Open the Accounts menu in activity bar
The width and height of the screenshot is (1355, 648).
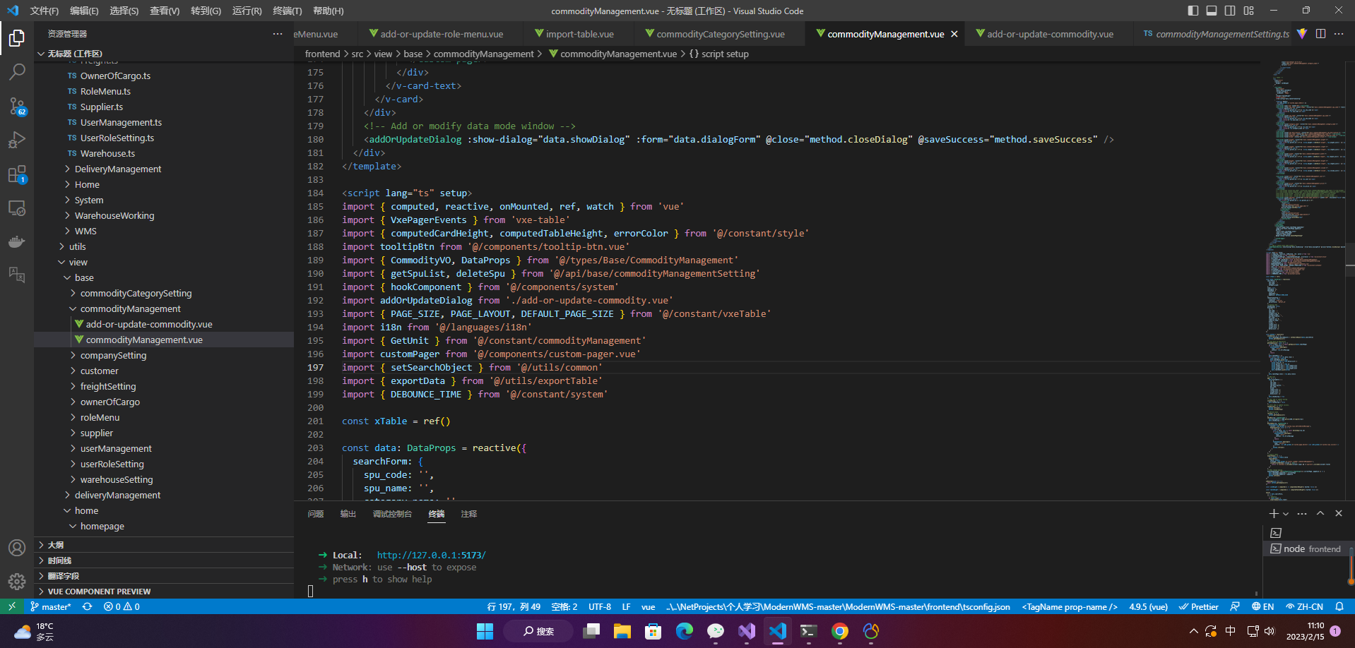pyautogui.click(x=17, y=548)
